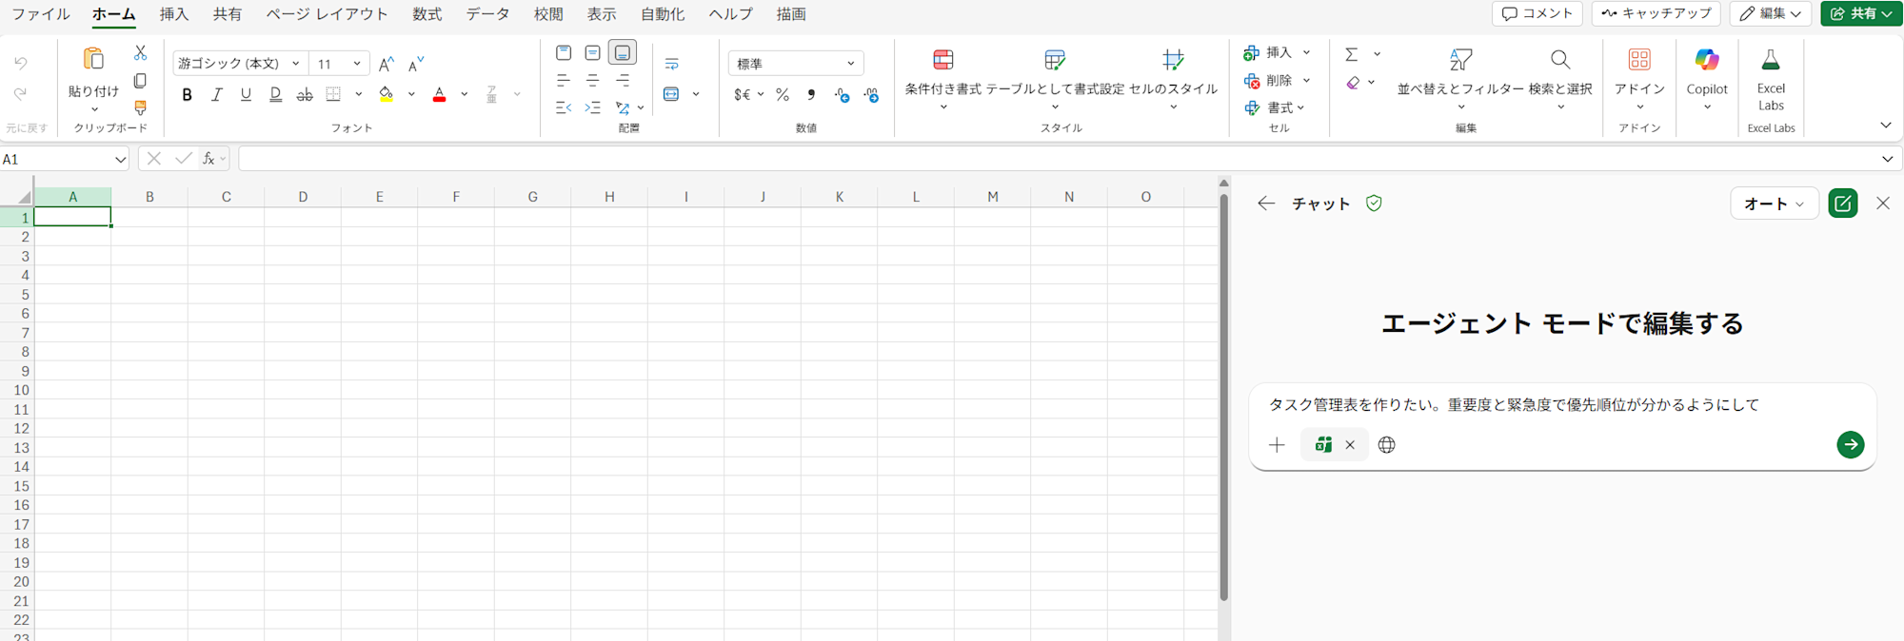Click the Clear eraser icon
The height and width of the screenshot is (641, 1904).
pyautogui.click(x=1353, y=83)
